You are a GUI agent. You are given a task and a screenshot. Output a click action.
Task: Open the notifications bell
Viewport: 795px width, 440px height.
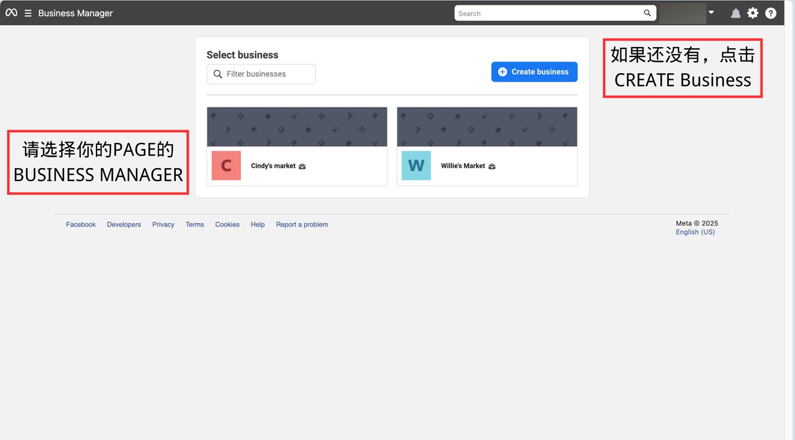point(736,13)
